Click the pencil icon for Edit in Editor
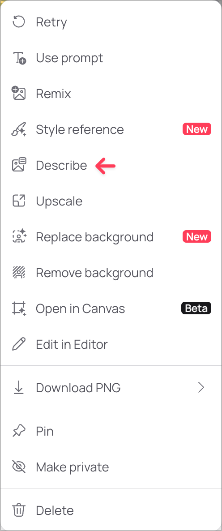The height and width of the screenshot is (531, 222). [x=19, y=344]
